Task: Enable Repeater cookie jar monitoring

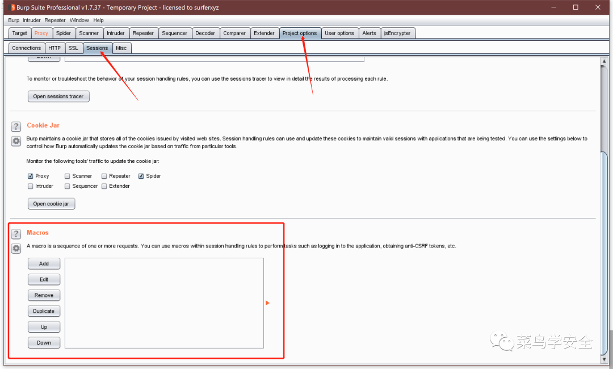Action: point(104,177)
